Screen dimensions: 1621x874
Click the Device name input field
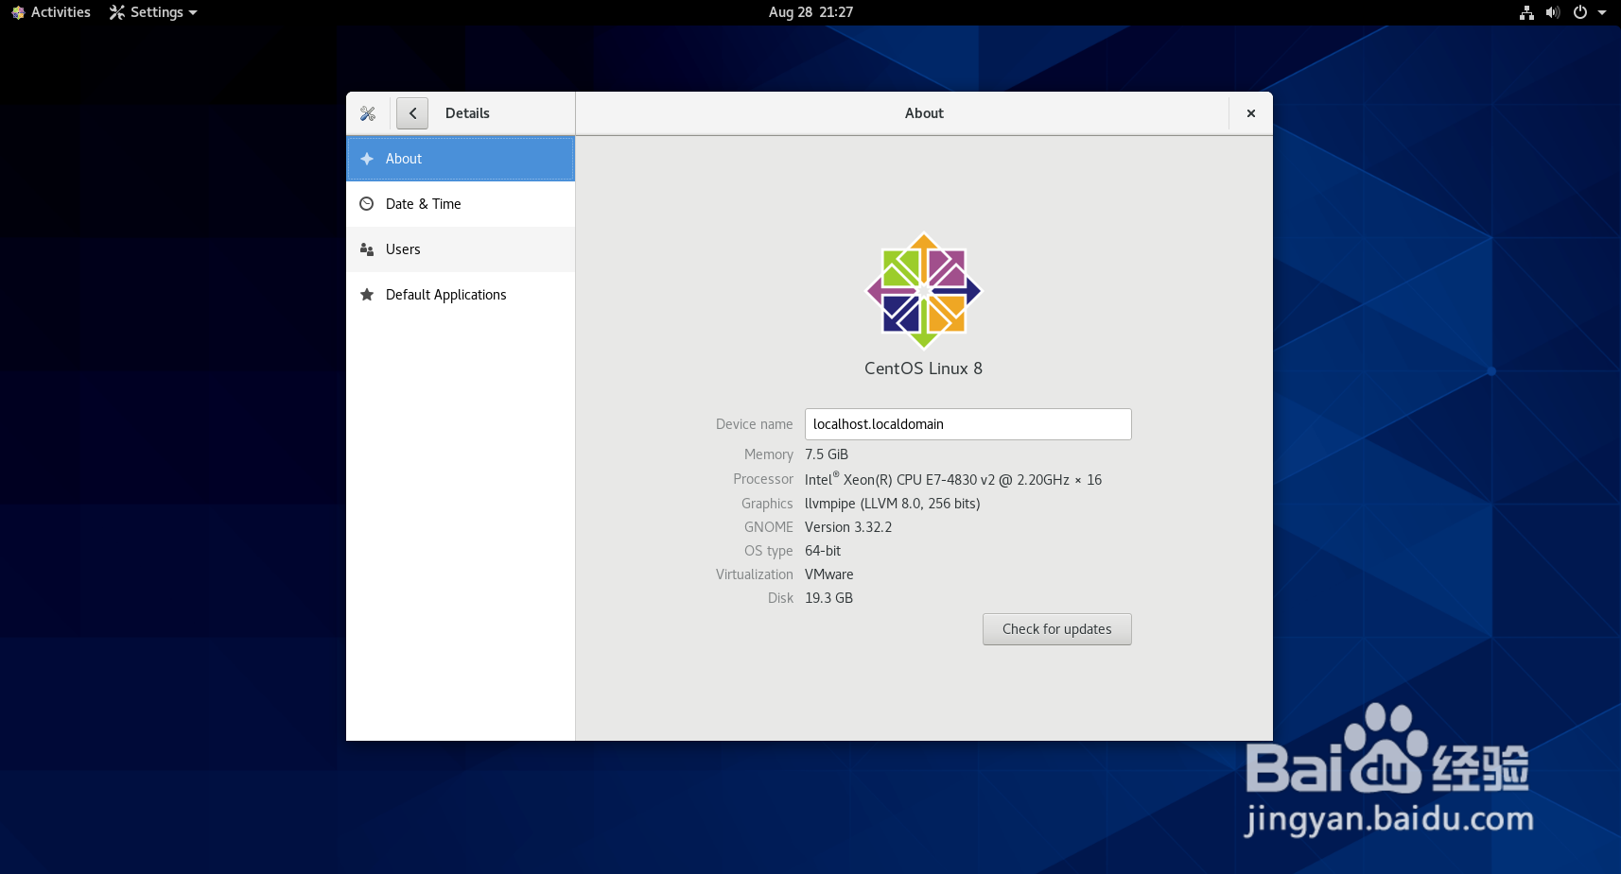(967, 424)
